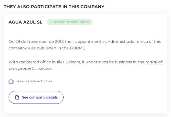This screenshot has width=171, height=117.
Task: Click the green Administrador único badge
Action: [70, 22]
